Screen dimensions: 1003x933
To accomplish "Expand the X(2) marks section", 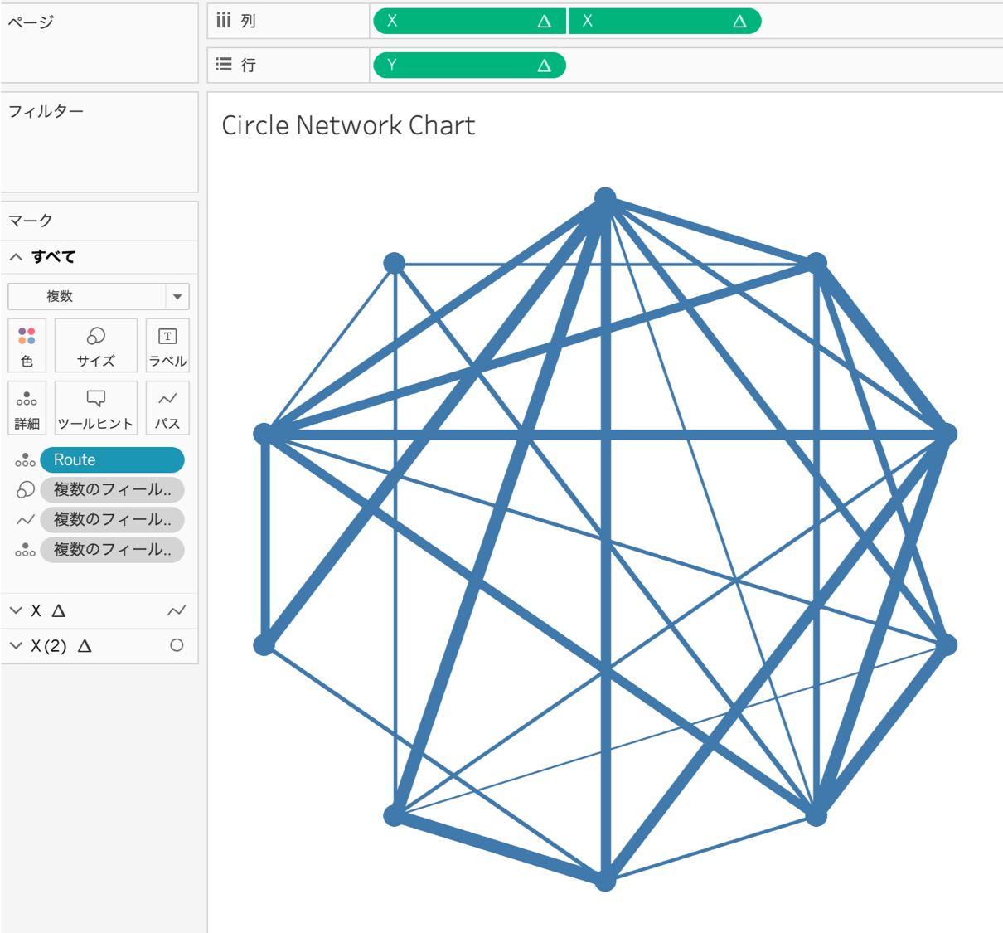I will pyautogui.click(x=16, y=646).
